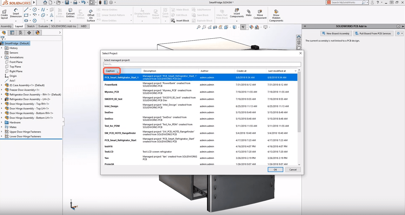Open the PropertyManager tab
The width and height of the screenshot is (405, 215).
(12, 33)
